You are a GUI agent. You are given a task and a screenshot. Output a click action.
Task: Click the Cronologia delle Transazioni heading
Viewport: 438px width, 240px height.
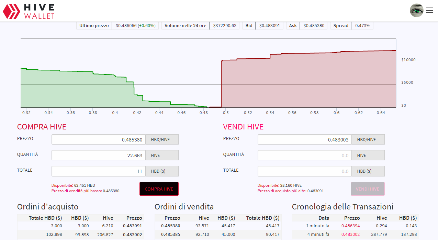[342, 207]
